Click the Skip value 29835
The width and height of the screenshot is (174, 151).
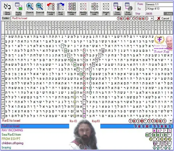click(149, 14)
